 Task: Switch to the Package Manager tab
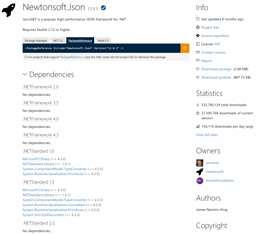click(36, 40)
